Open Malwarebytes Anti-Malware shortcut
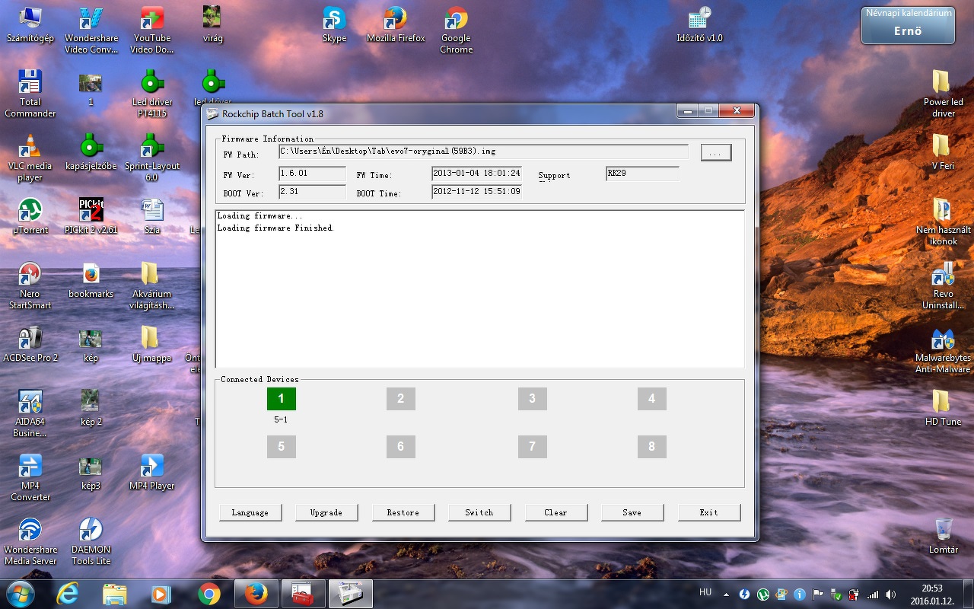This screenshot has height=609, width=974. pos(944,349)
